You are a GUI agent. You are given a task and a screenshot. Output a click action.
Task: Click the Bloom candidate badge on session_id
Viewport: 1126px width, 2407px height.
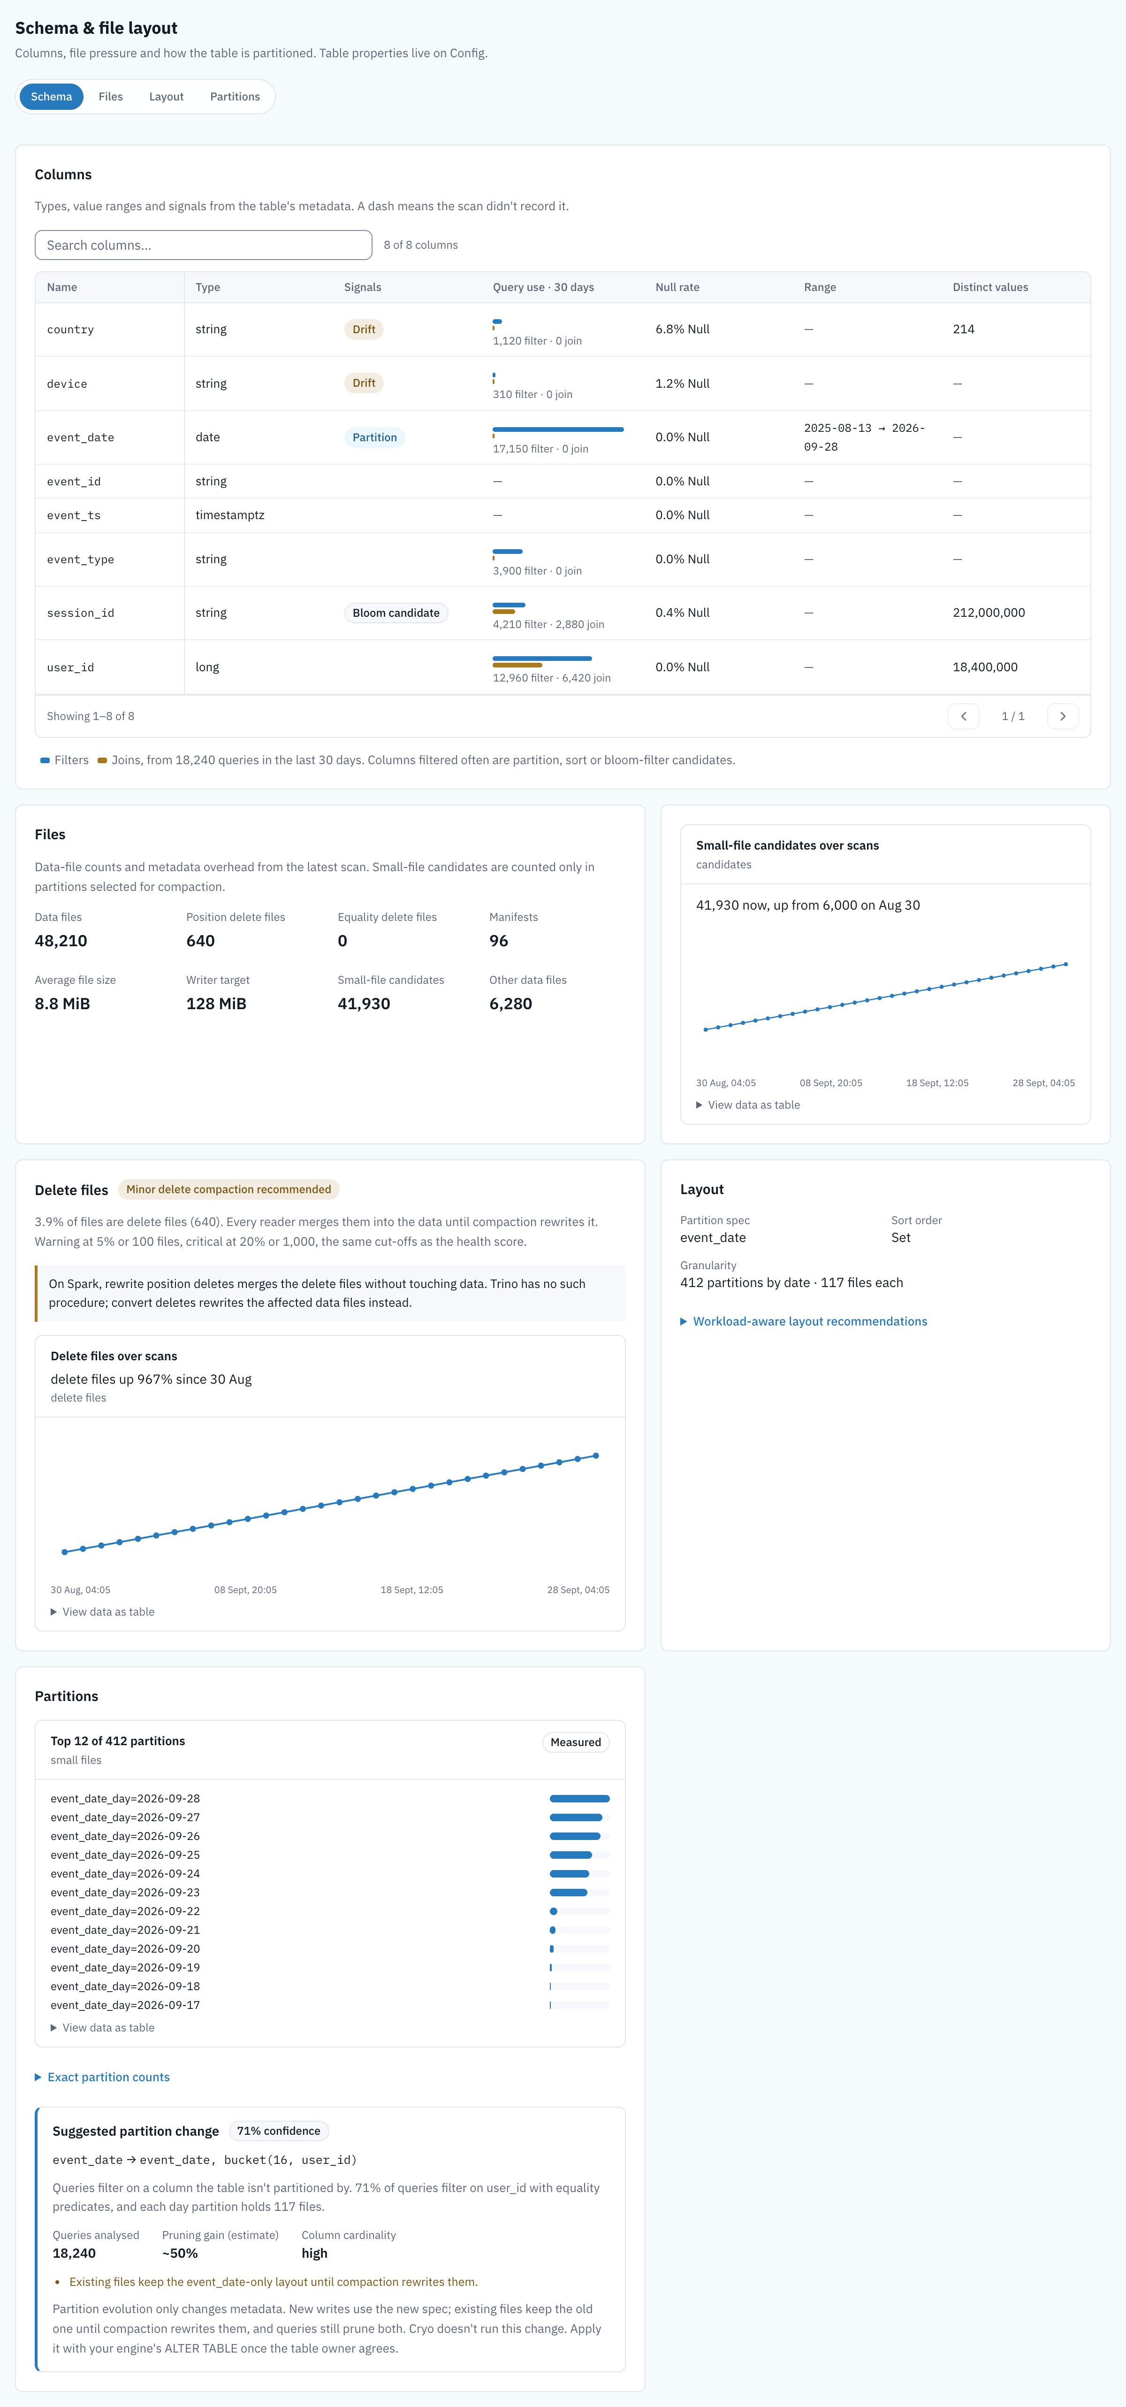point(396,613)
